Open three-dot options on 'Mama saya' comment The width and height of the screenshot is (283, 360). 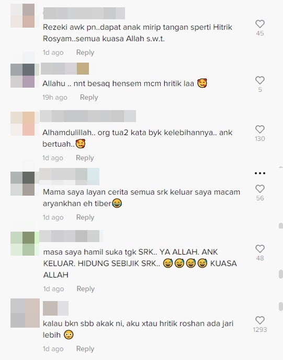pos(260,173)
